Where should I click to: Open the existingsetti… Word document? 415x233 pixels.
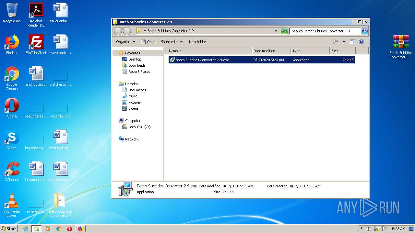coord(60,140)
